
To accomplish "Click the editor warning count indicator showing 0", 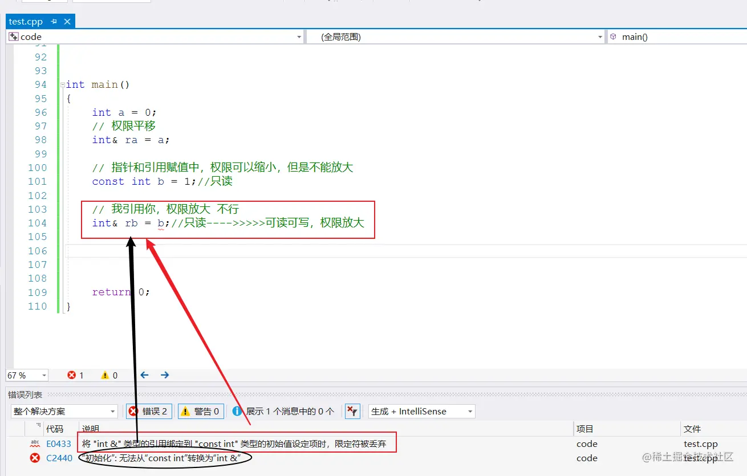I will [x=109, y=375].
